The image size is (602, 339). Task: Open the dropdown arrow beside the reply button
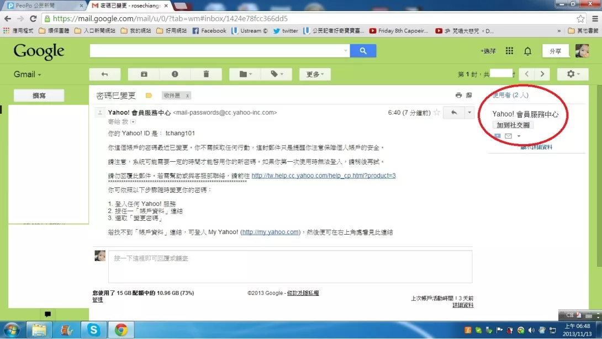[469, 113]
